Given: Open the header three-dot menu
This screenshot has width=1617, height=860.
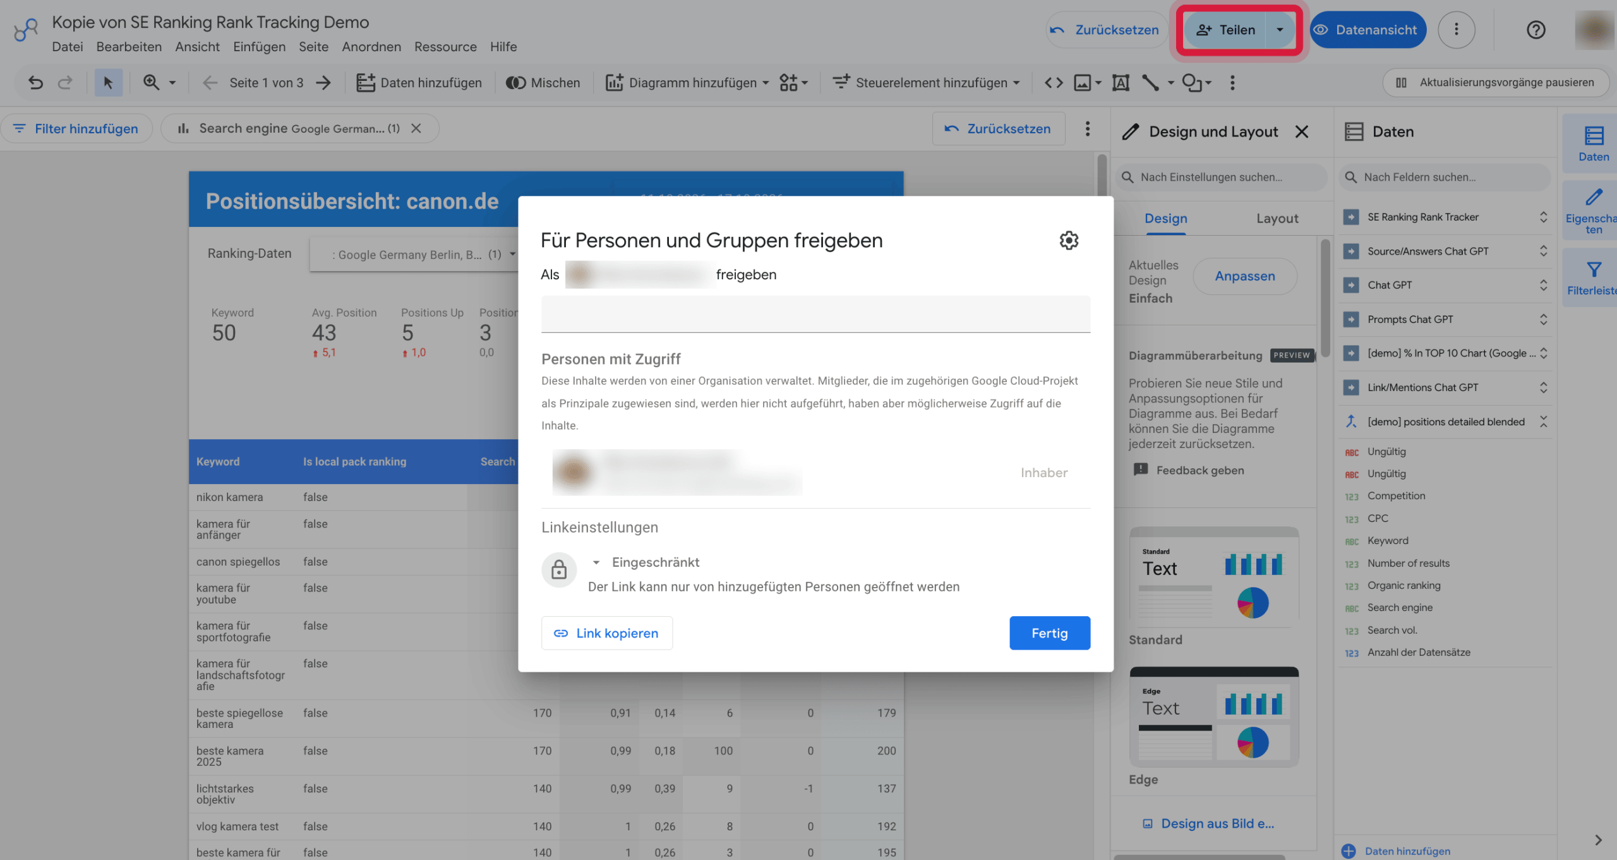Looking at the screenshot, I should pyautogui.click(x=1457, y=30).
